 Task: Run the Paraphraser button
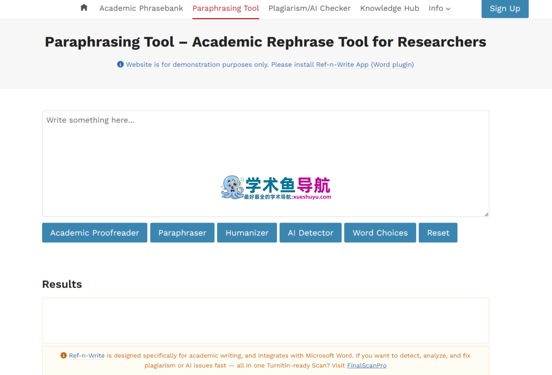tap(182, 233)
